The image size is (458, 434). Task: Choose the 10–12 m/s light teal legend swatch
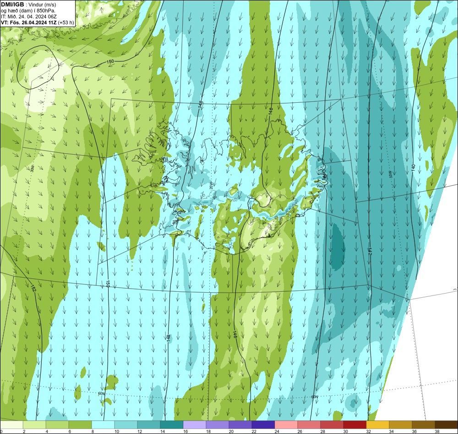coord(126,425)
